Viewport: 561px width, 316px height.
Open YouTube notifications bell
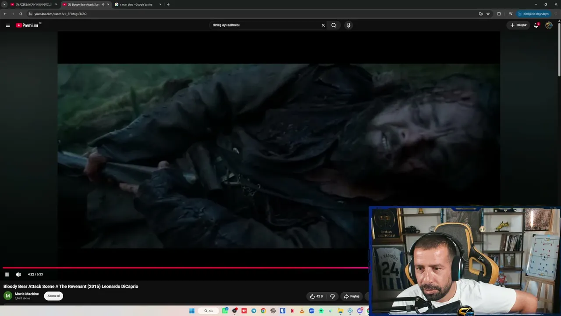(x=536, y=25)
